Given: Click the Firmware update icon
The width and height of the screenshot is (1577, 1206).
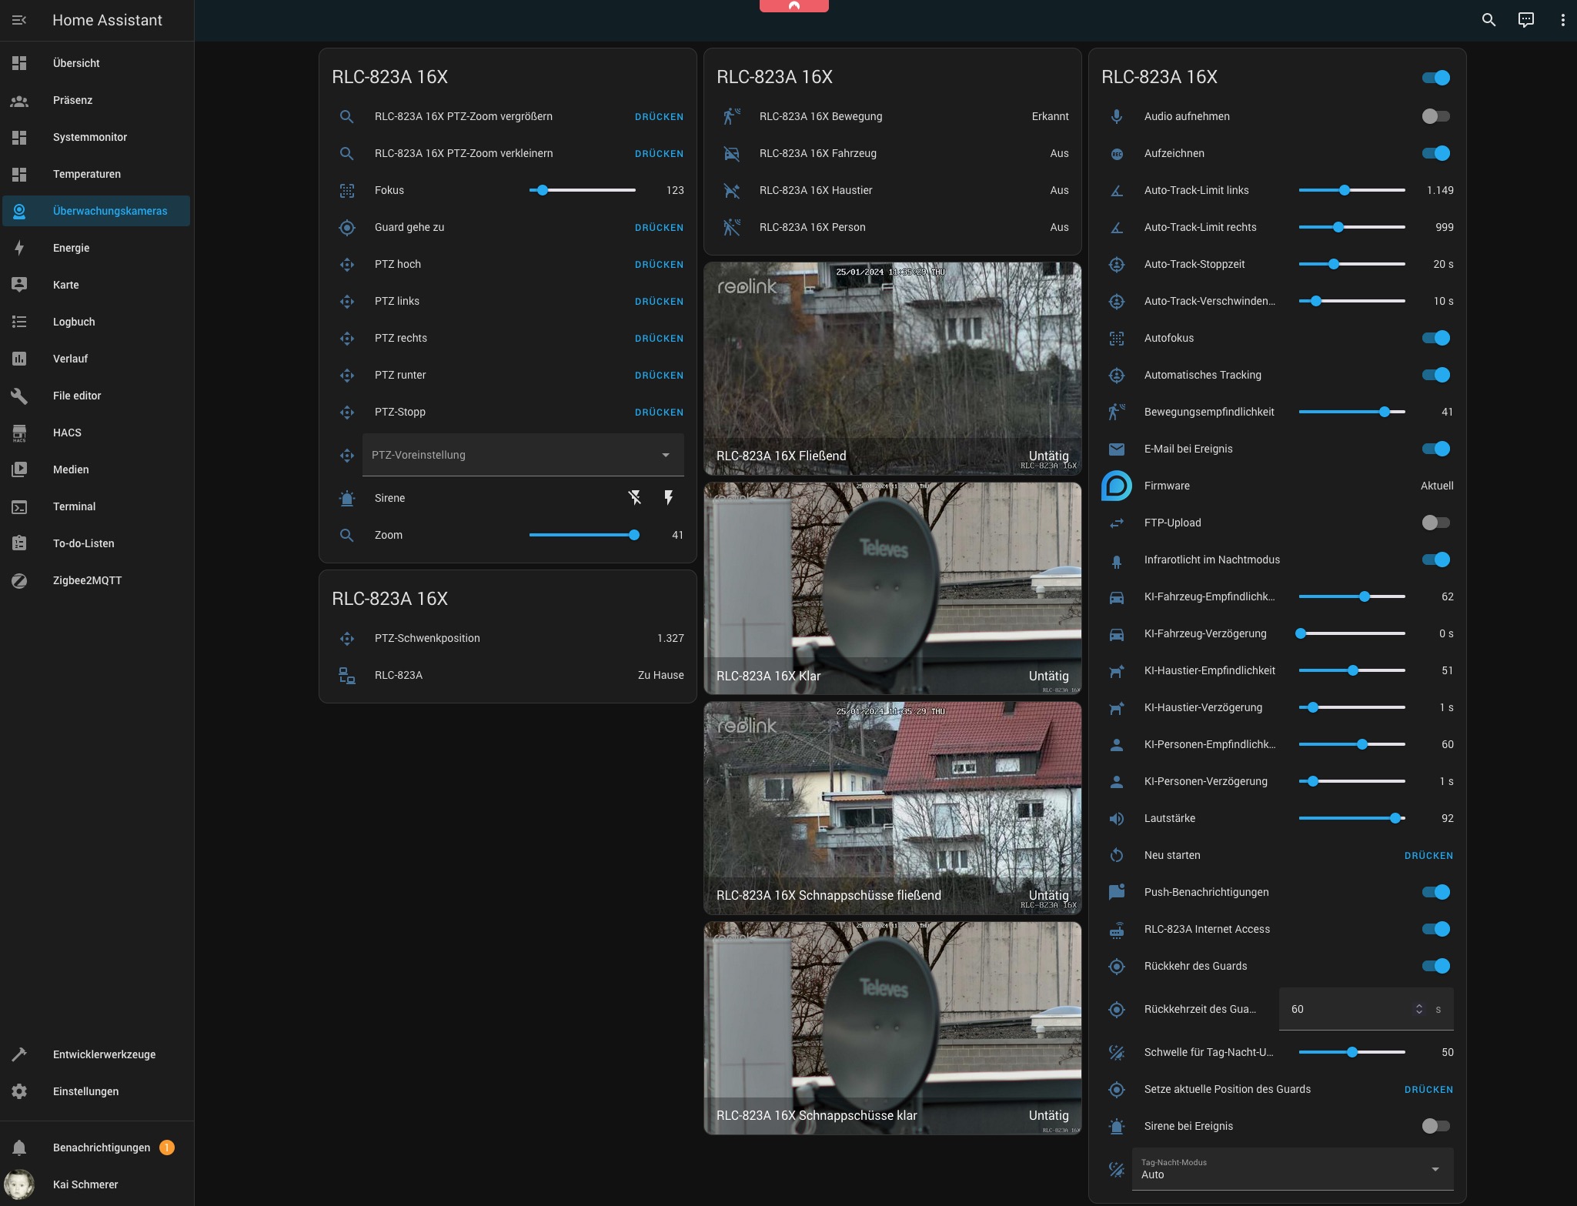Looking at the screenshot, I should coord(1117,486).
